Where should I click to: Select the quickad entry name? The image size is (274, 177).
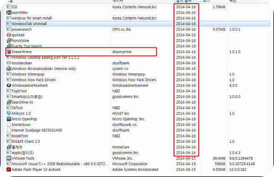[18, 35]
